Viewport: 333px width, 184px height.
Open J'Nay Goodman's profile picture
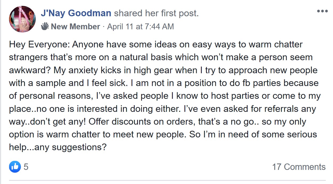[23, 19]
